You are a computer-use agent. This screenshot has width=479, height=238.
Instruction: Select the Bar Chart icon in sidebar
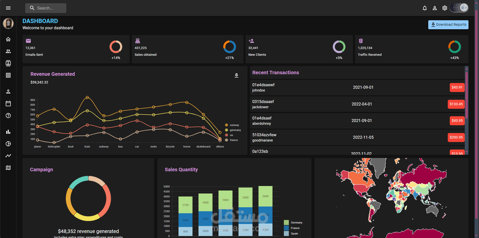point(8,132)
